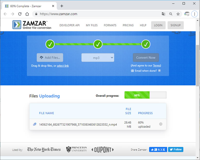The width and height of the screenshot is (200, 160).
Task: Open the zoom magnifier icon in address bar
Action: (171, 14)
